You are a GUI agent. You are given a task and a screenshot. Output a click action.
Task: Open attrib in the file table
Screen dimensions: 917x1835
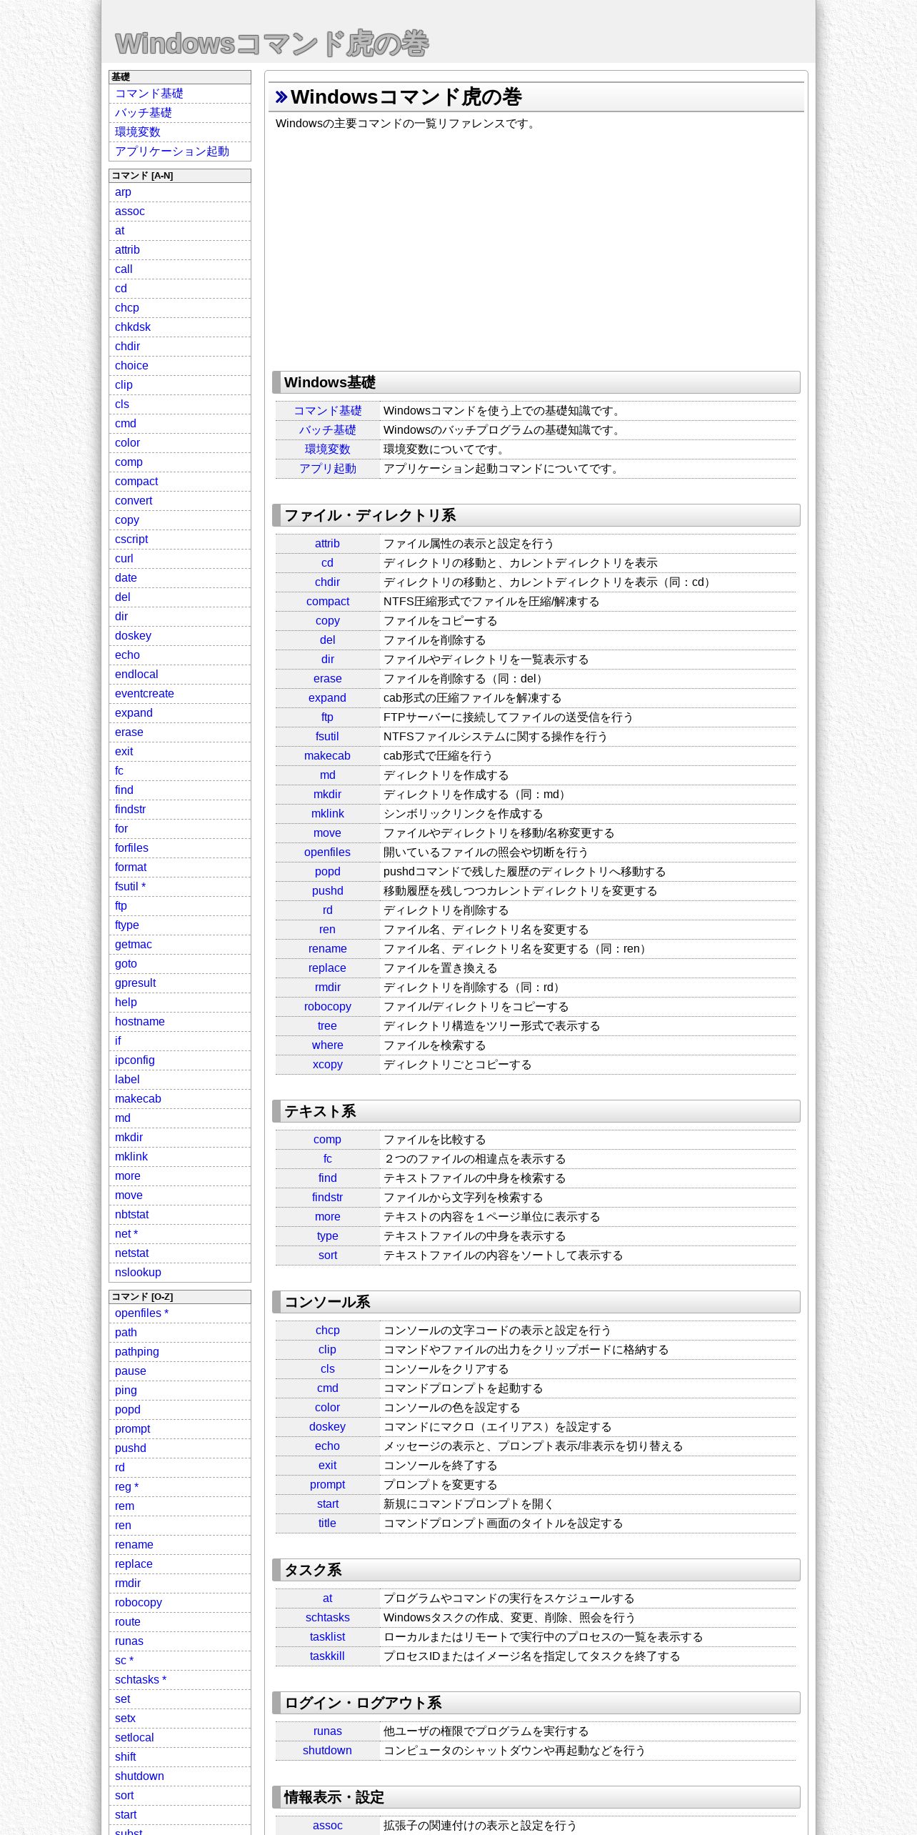327,544
